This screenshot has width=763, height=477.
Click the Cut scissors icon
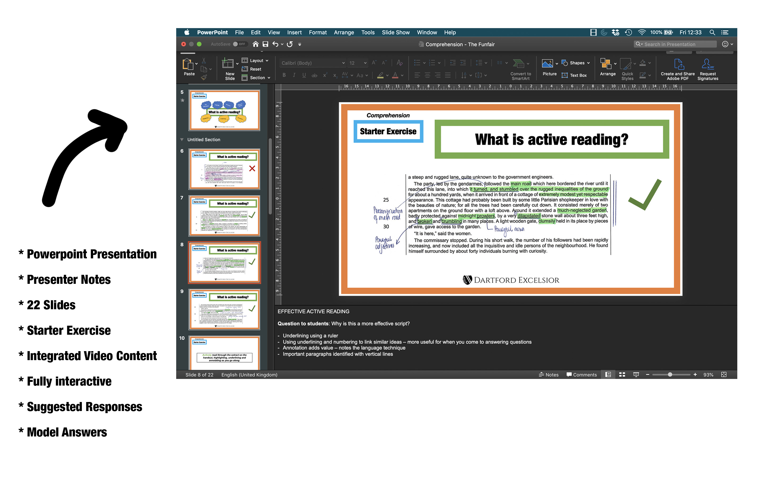click(204, 61)
